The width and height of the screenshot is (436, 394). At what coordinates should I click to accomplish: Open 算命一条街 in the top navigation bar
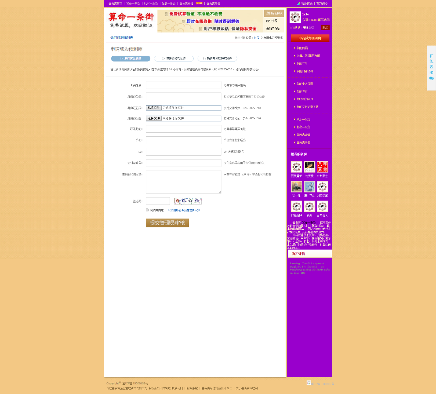(x=133, y=3)
